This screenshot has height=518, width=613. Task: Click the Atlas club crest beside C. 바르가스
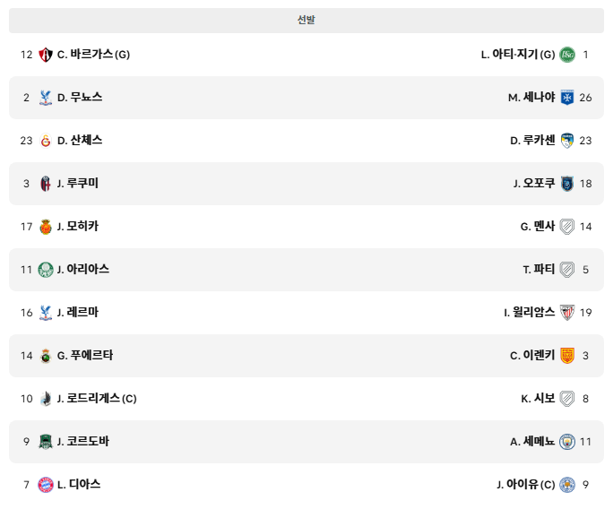46,55
